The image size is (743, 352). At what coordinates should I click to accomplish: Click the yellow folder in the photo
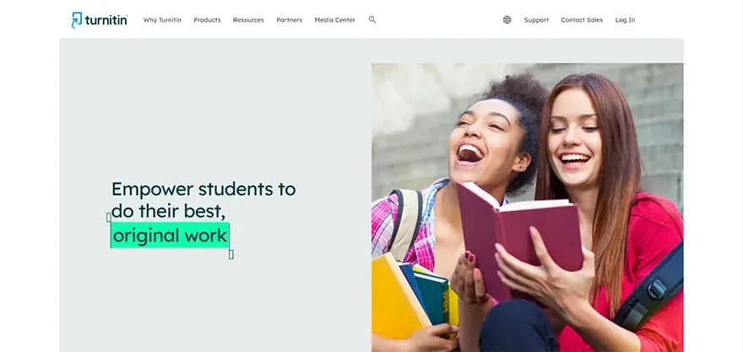398,296
